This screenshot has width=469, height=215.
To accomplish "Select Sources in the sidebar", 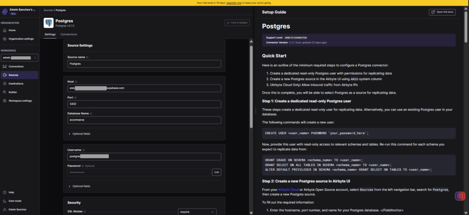I will click(x=19, y=75).
